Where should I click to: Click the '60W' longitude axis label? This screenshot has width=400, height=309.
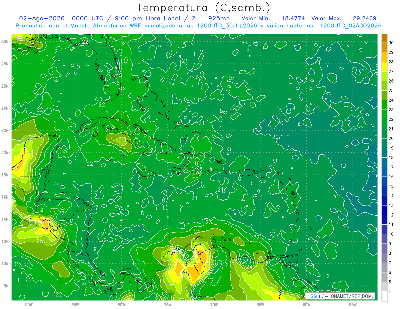coord(307,305)
